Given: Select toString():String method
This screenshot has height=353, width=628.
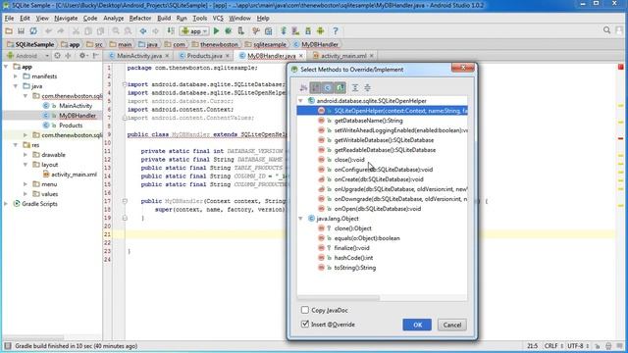Looking at the screenshot, I should tap(355, 268).
